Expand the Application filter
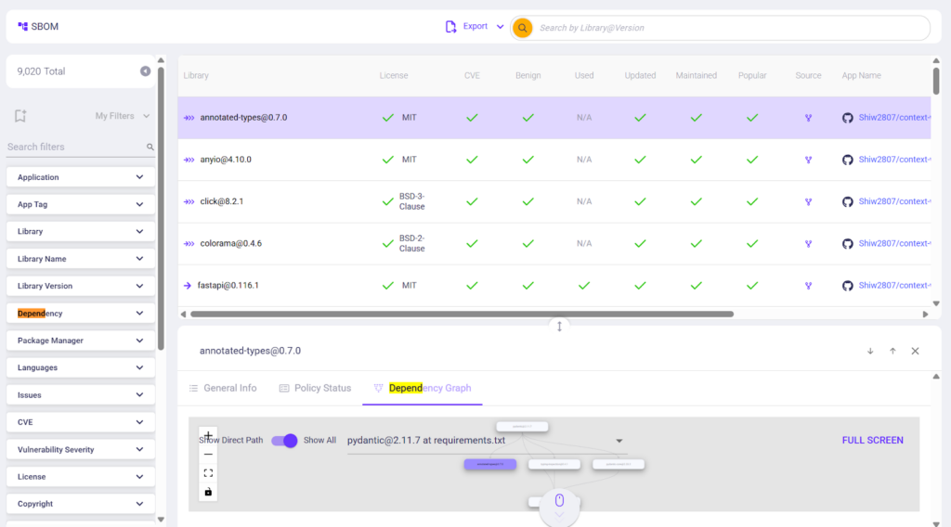This screenshot has width=951, height=527. (80, 177)
